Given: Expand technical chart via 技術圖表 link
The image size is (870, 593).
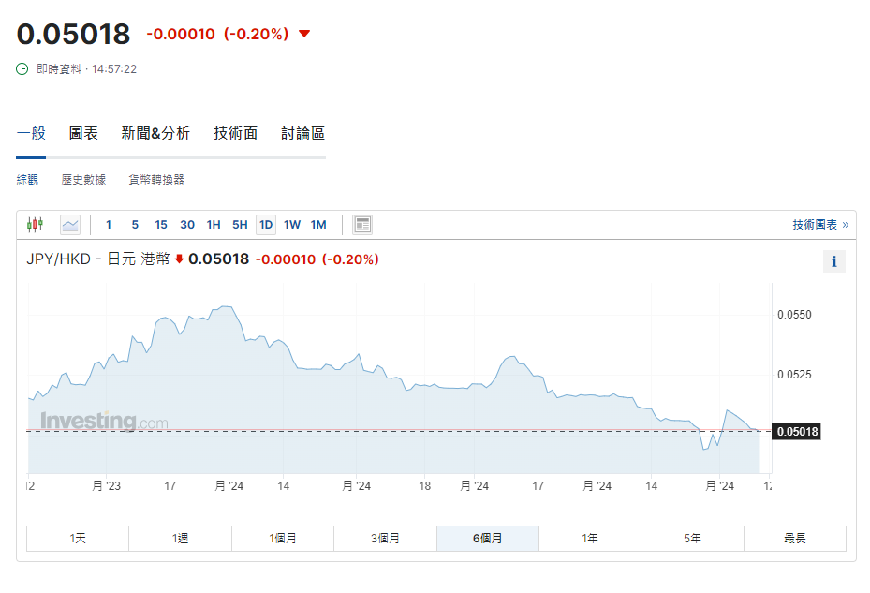Looking at the screenshot, I should click(x=820, y=225).
